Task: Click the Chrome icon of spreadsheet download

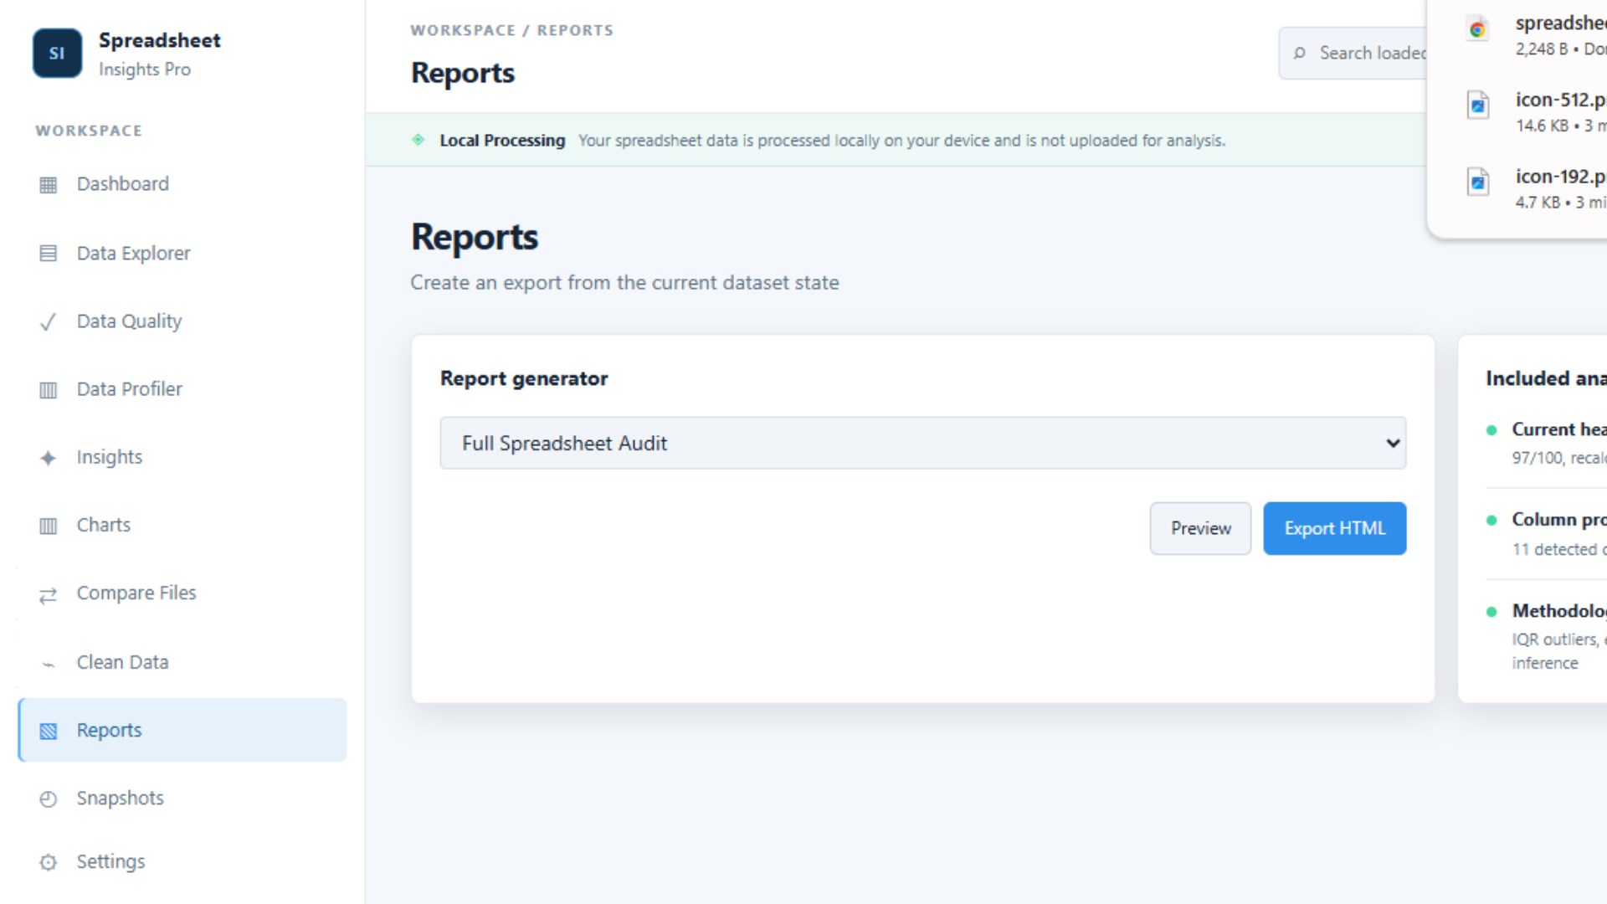Action: (1478, 29)
